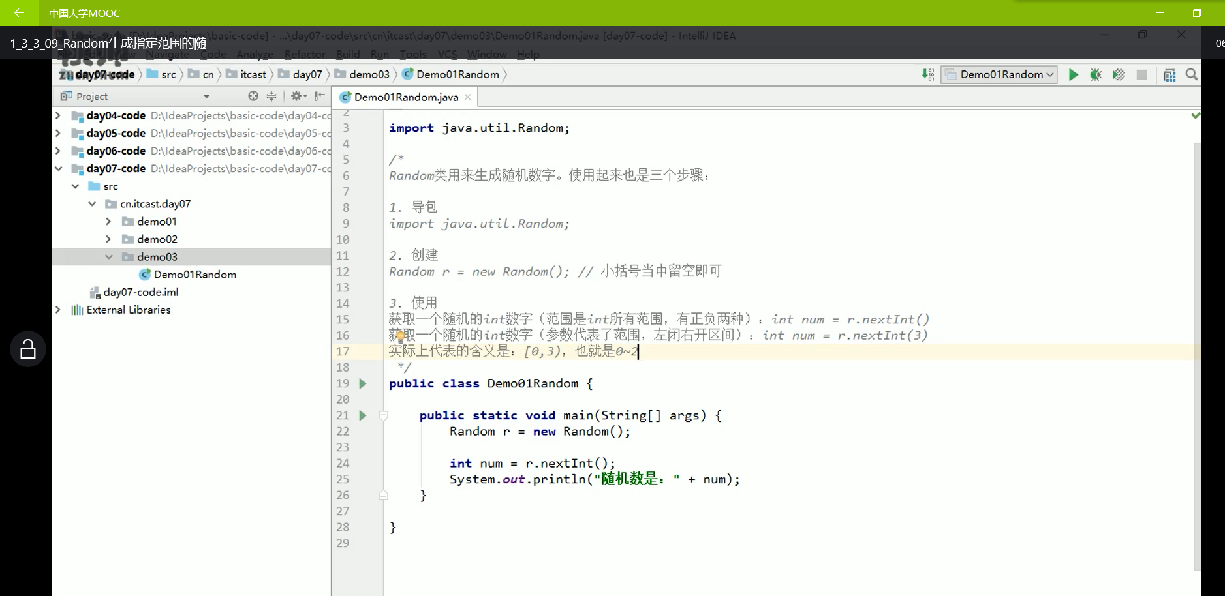Click the back arrow in MOOC window
The height and width of the screenshot is (596, 1225).
[x=19, y=12]
